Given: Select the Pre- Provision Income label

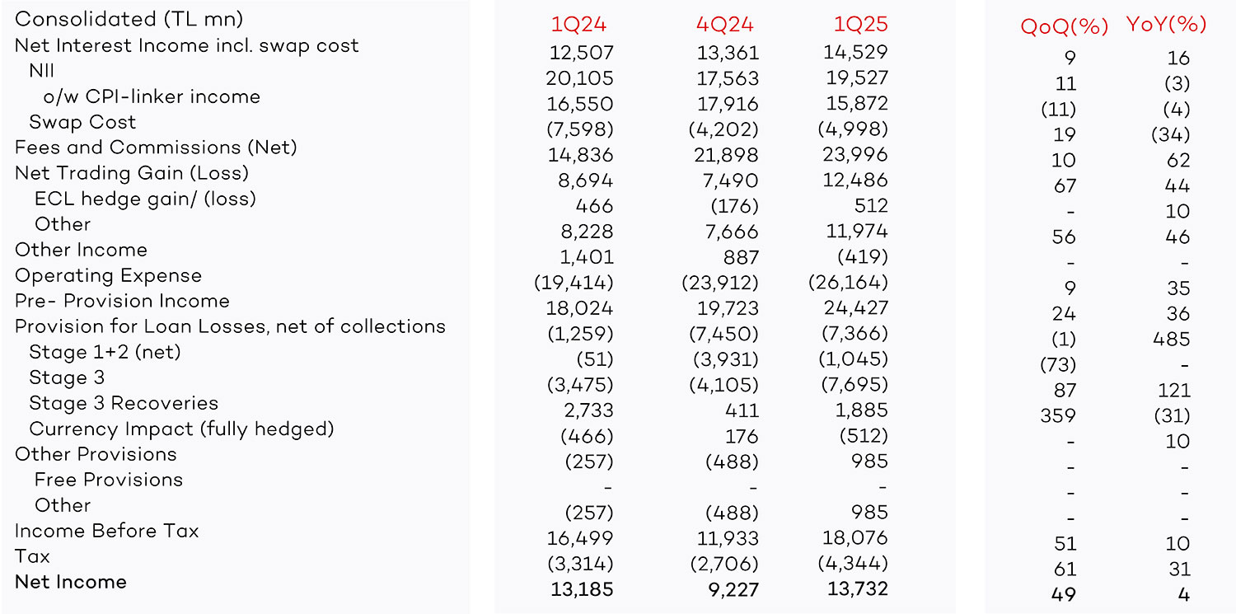Looking at the screenshot, I should [x=122, y=301].
